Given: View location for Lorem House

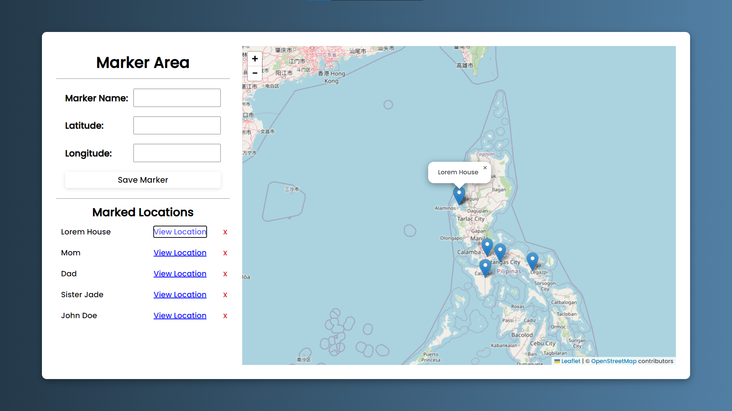Looking at the screenshot, I should [180, 232].
